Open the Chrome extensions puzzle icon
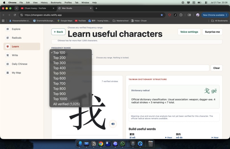Viewport: 230px width, 149px height. [x=181, y=15]
